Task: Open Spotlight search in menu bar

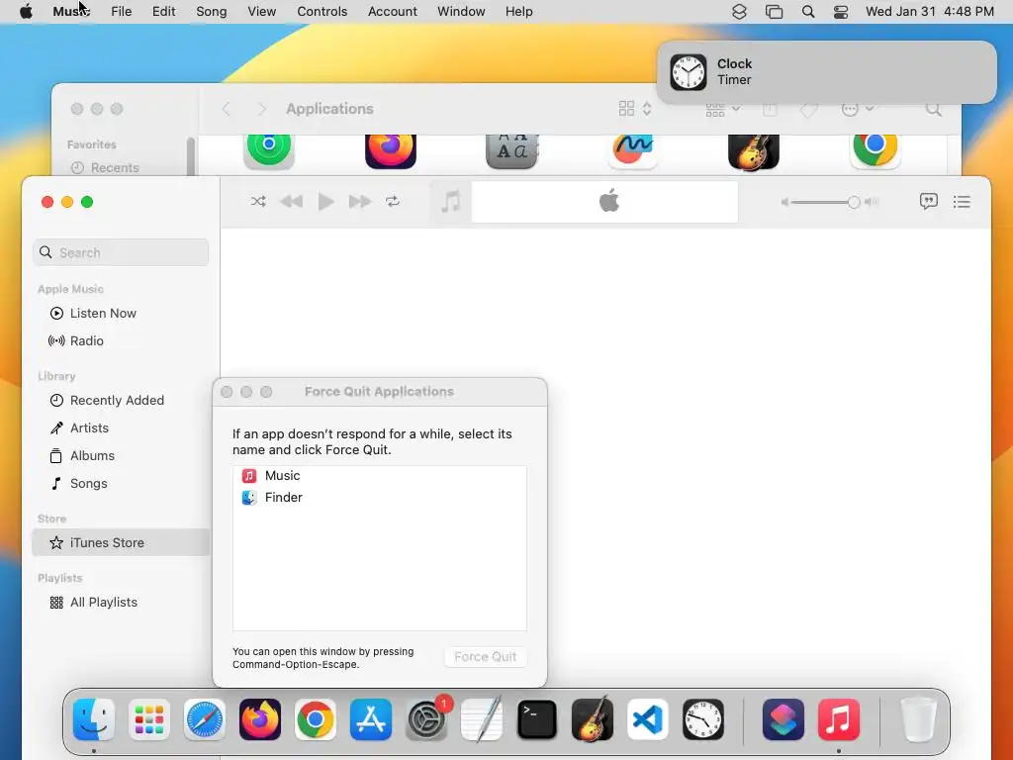Action: (807, 12)
